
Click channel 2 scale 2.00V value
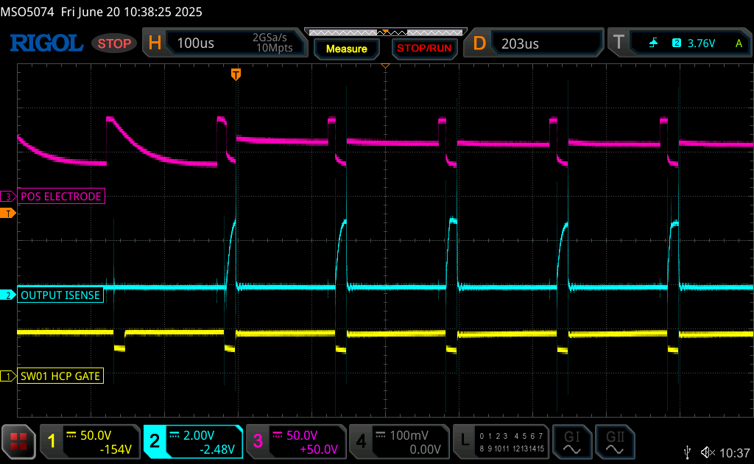199,435
